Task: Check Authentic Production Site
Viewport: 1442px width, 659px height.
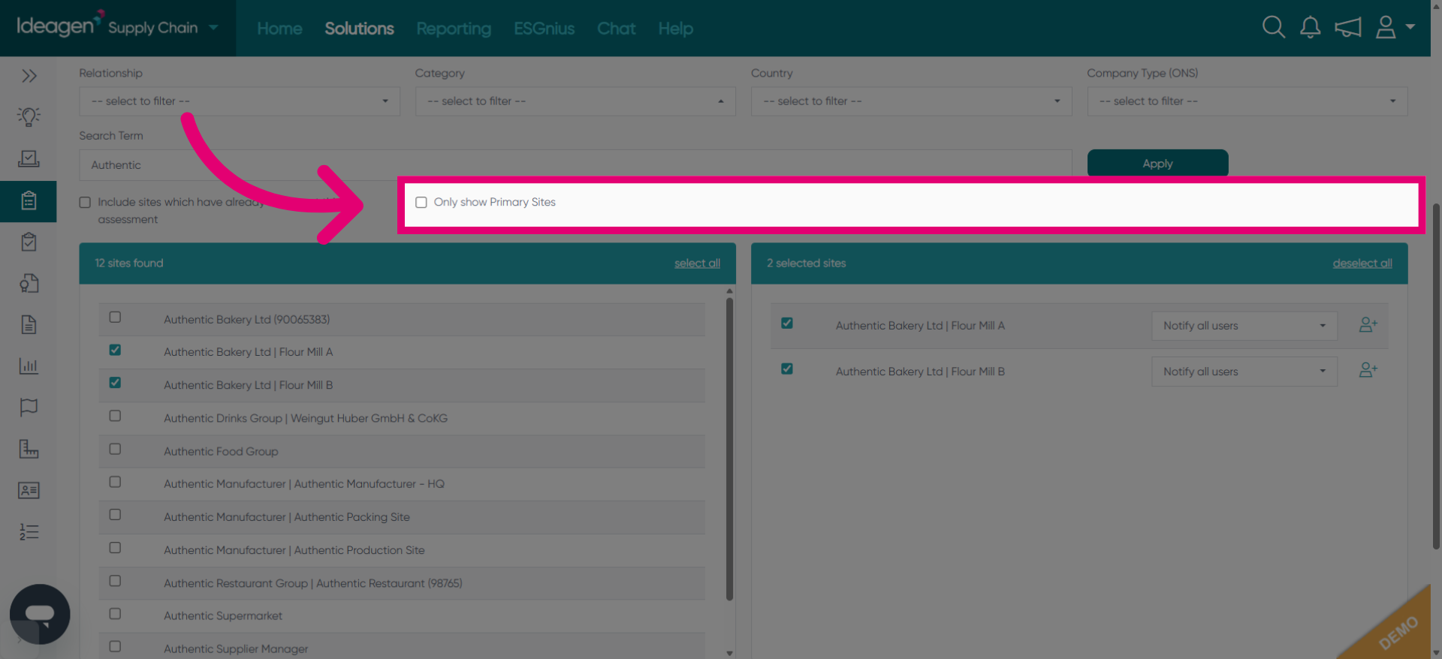Action: pos(115,548)
